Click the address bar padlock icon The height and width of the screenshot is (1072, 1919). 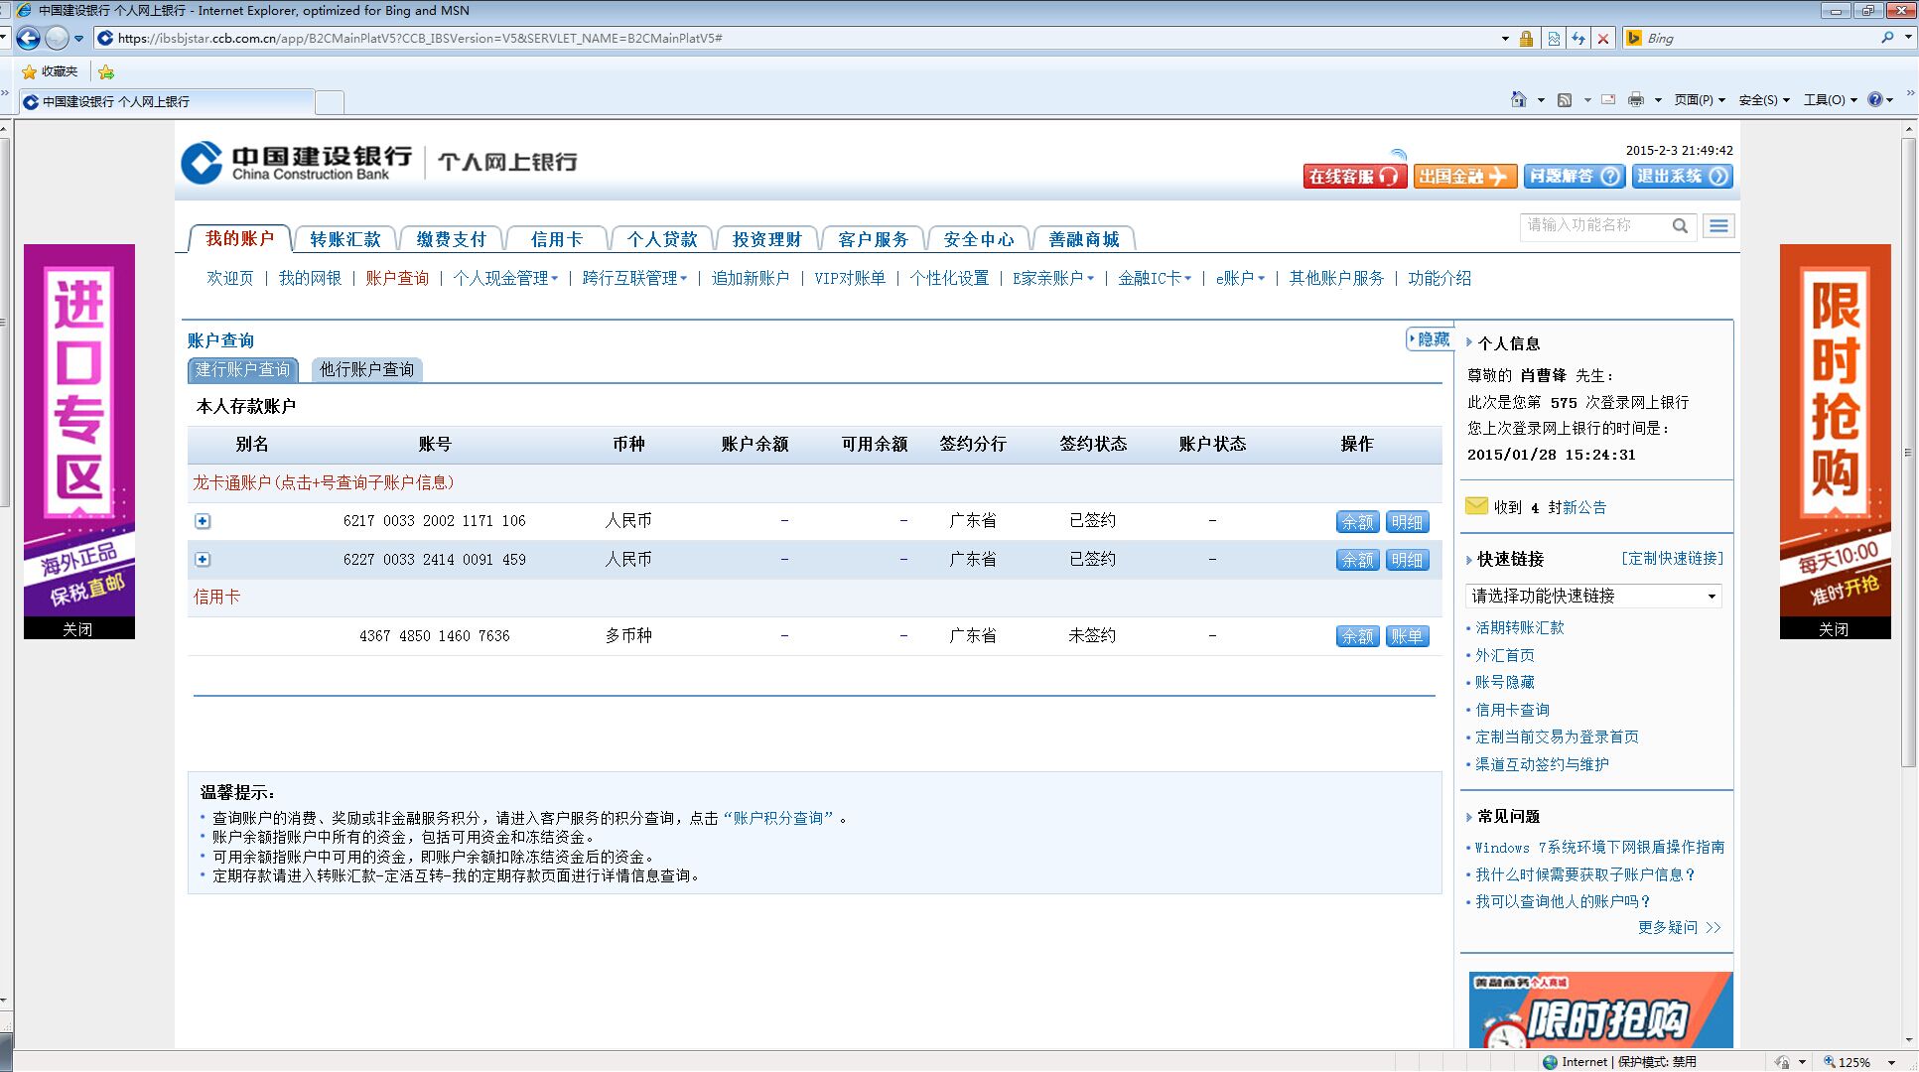point(1526,39)
